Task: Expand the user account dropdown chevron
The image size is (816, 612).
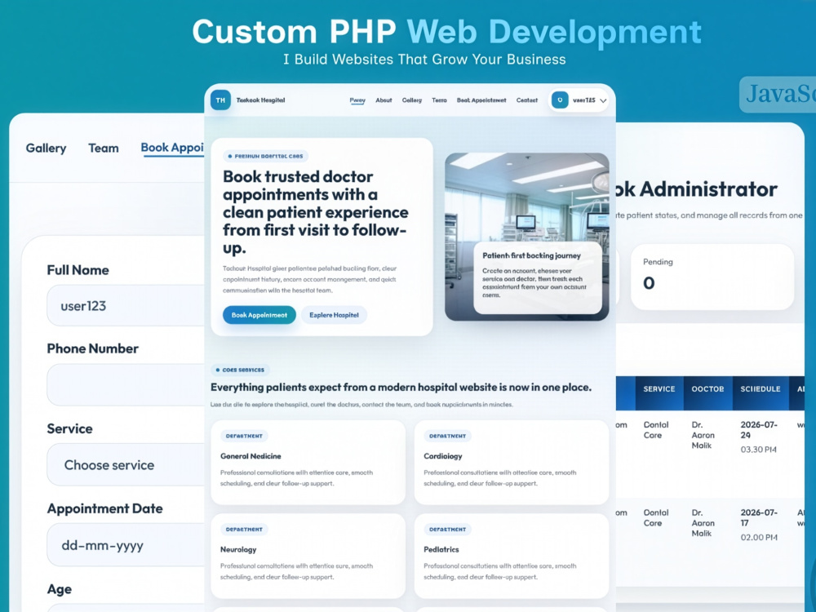Action: (603, 101)
